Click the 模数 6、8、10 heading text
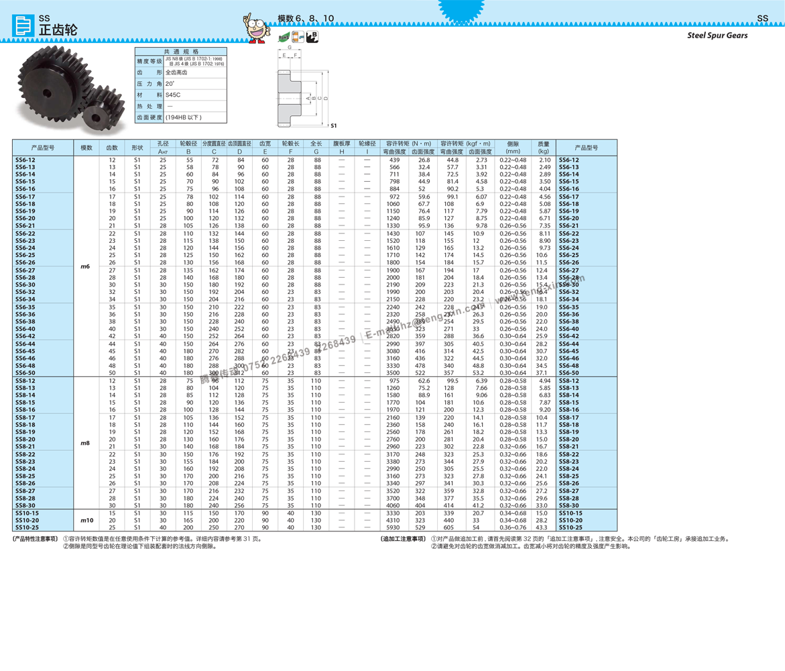Viewport: 785px width, 671px height. 306,19
